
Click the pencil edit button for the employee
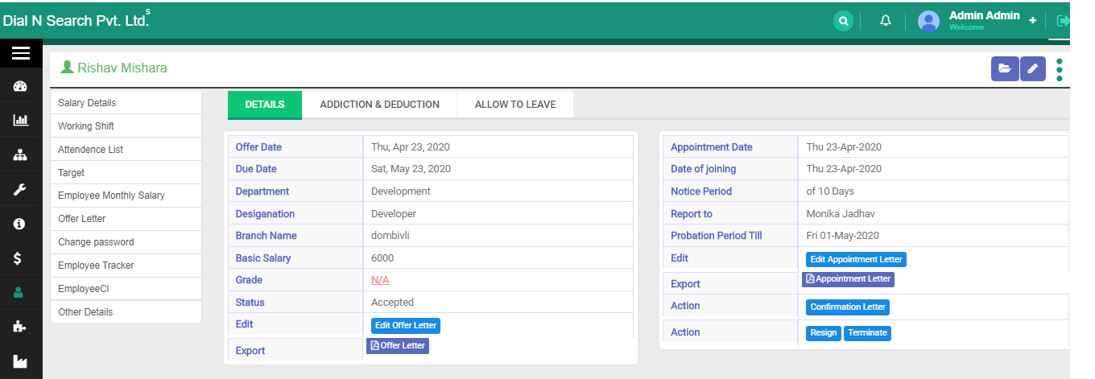click(x=1033, y=69)
